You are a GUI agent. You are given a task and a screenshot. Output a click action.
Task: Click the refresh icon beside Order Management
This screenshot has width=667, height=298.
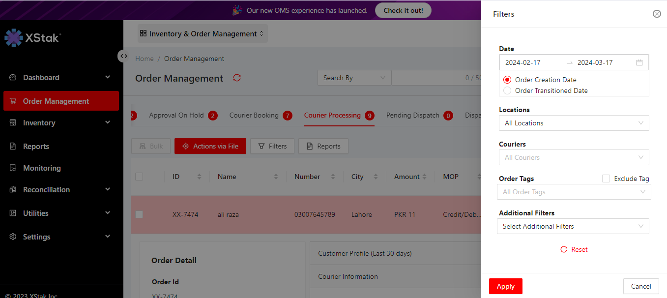(x=237, y=78)
